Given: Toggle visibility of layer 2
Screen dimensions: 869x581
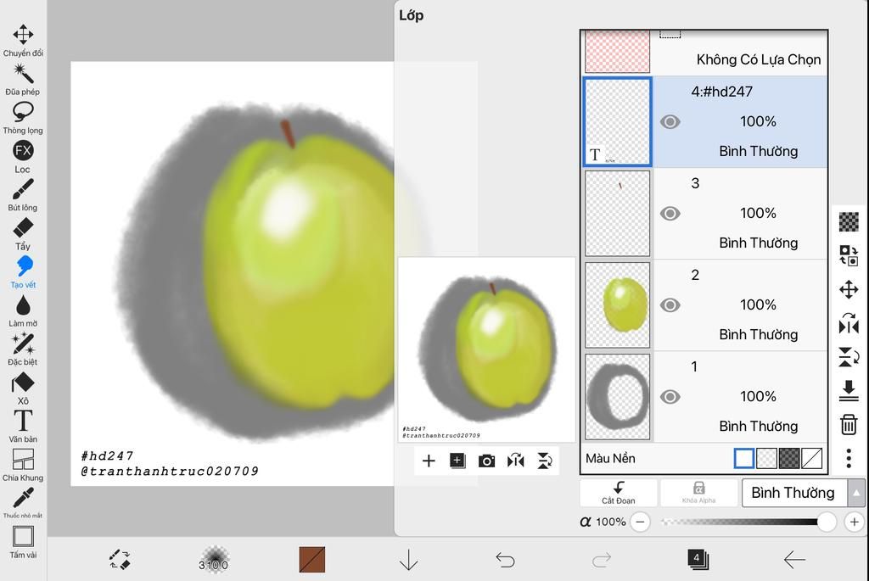Looking at the screenshot, I should pos(670,305).
